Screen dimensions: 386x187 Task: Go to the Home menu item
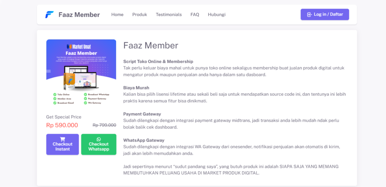point(117,15)
